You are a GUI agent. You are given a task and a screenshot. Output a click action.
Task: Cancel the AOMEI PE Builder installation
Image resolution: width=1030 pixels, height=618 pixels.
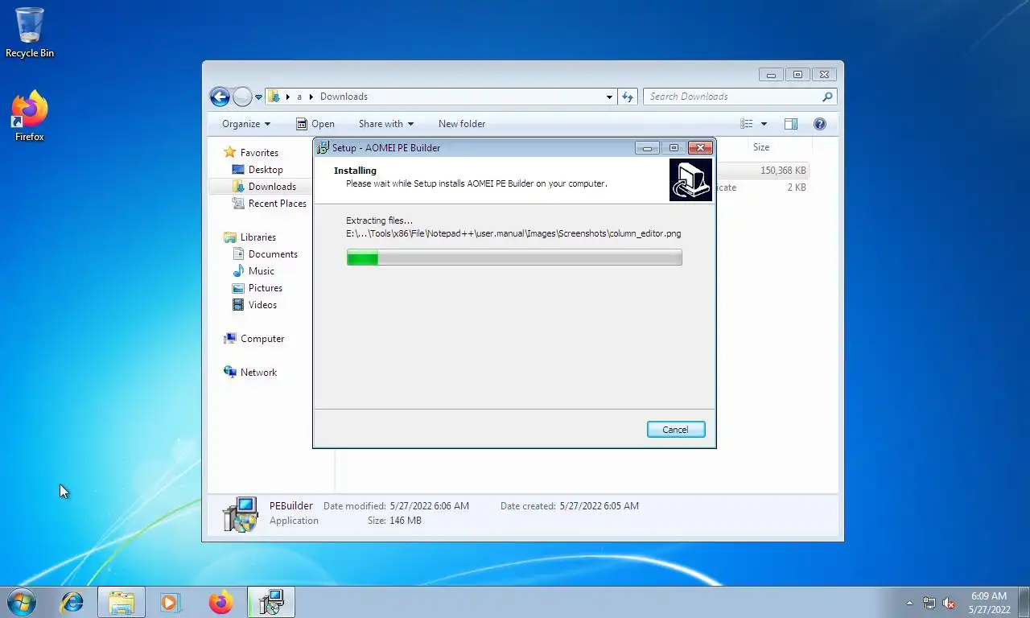click(x=675, y=430)
